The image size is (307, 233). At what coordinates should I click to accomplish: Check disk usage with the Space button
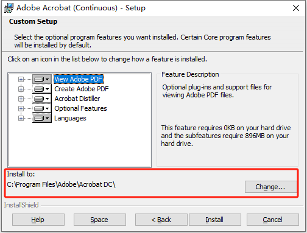pyautogui.click(x=100, y=220)
